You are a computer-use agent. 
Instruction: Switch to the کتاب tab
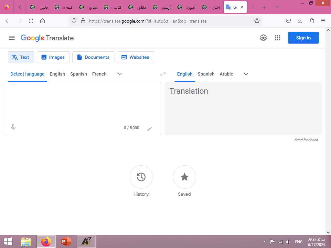click(112, 7)
